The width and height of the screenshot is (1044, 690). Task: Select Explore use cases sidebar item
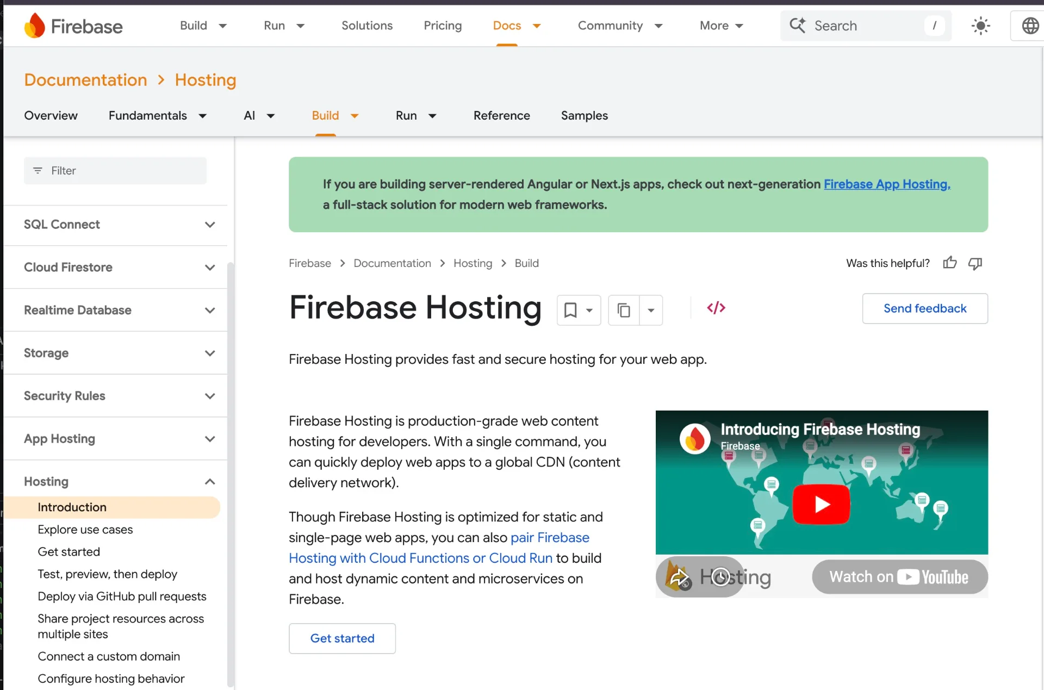[x=85, y=530]
